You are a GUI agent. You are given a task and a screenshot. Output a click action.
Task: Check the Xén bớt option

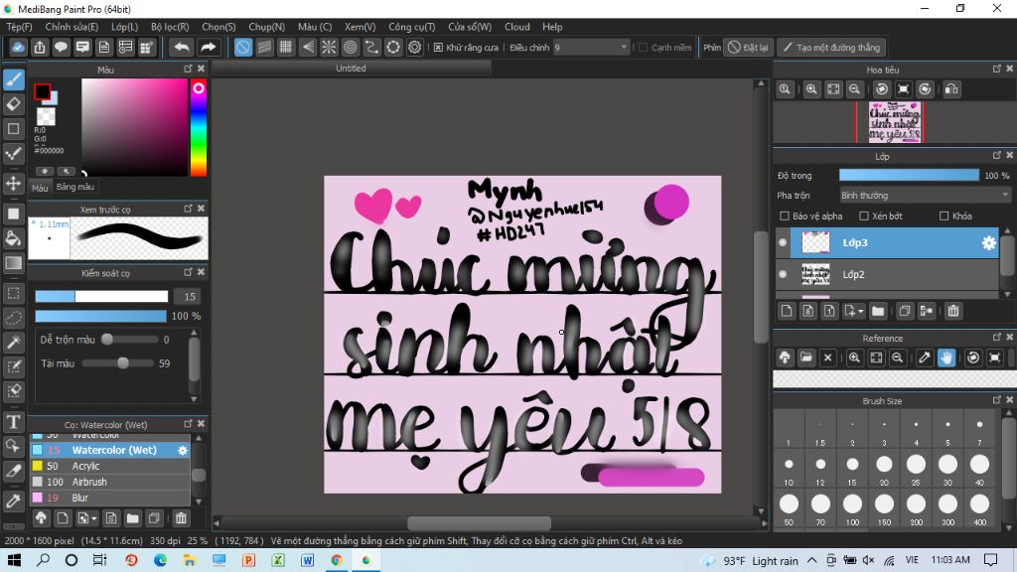[x=864, y=215]
